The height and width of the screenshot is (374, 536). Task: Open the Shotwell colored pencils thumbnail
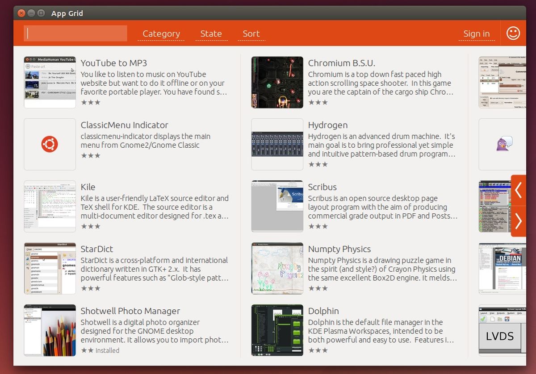pyautogui.click(x=50, y=330)
